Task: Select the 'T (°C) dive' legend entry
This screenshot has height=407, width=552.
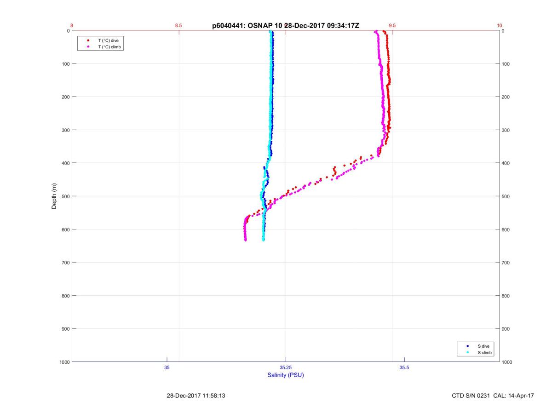Action: (x=108, y=40)
